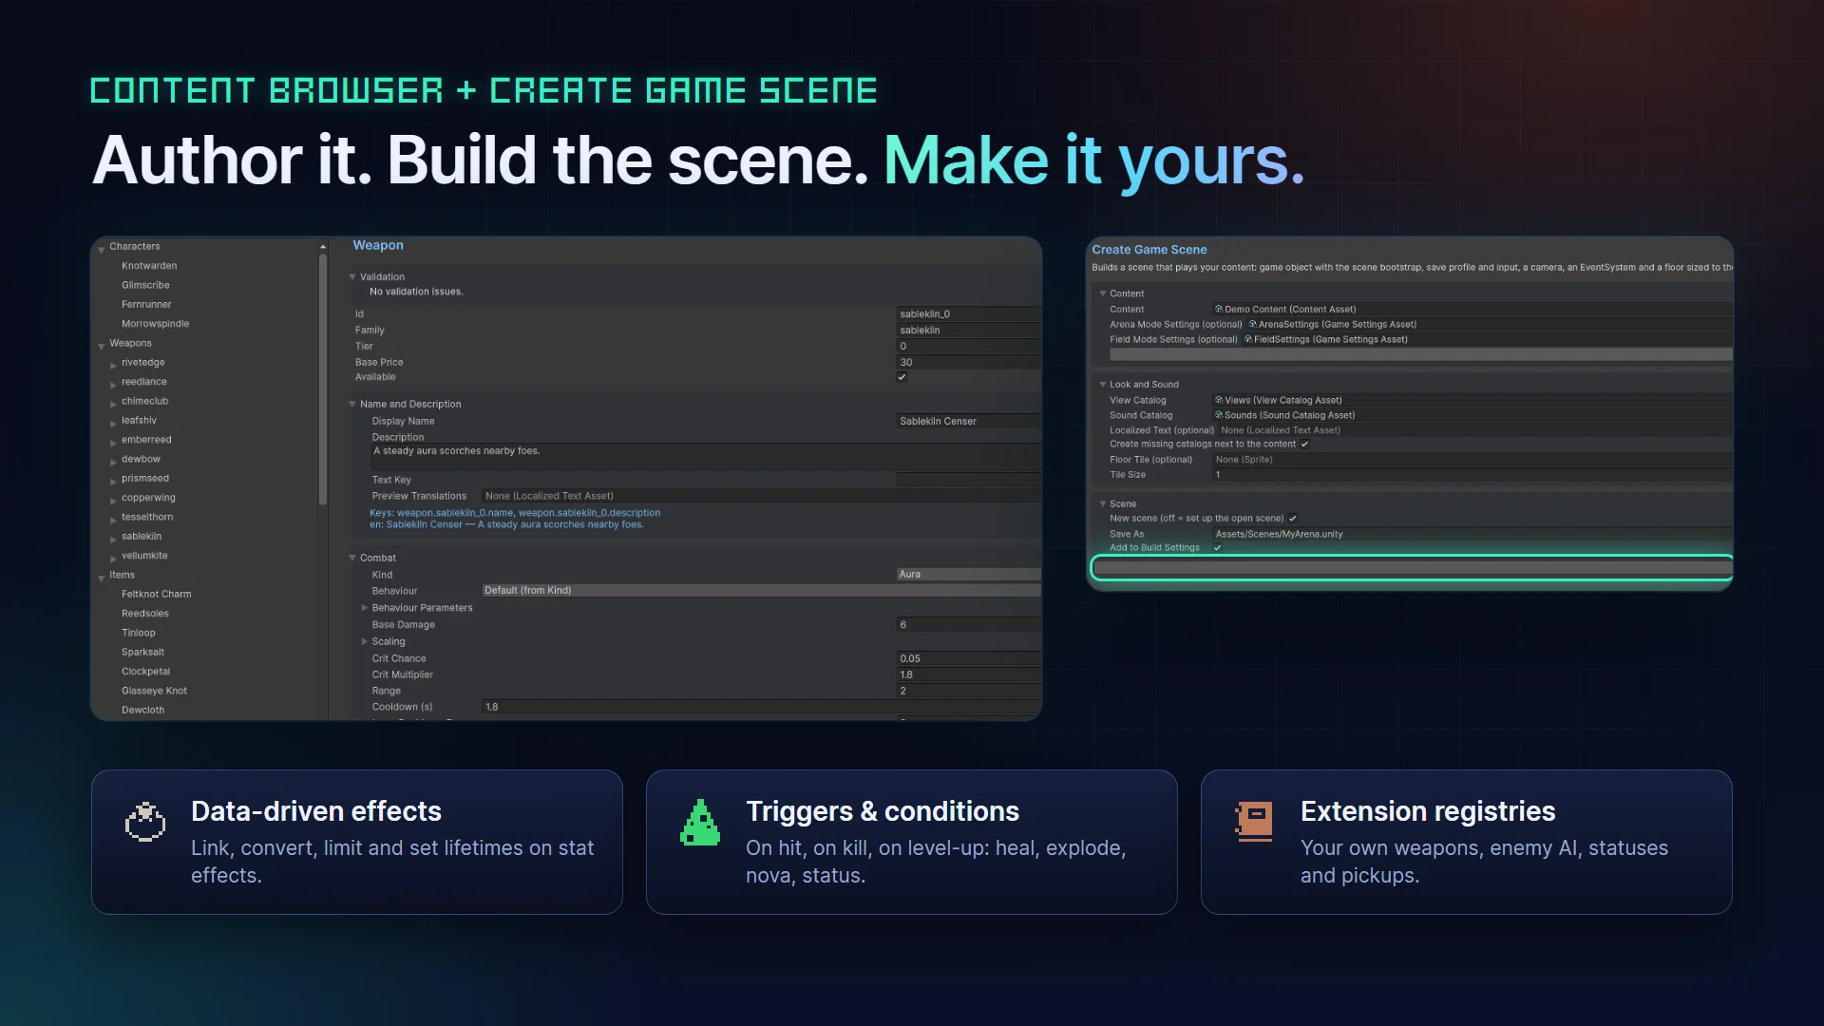The width and height of the screenshot is (1824, 1026).
Task: Open Behaviour dropdown Default (from Kind)
Action: (x=761, y=590)
